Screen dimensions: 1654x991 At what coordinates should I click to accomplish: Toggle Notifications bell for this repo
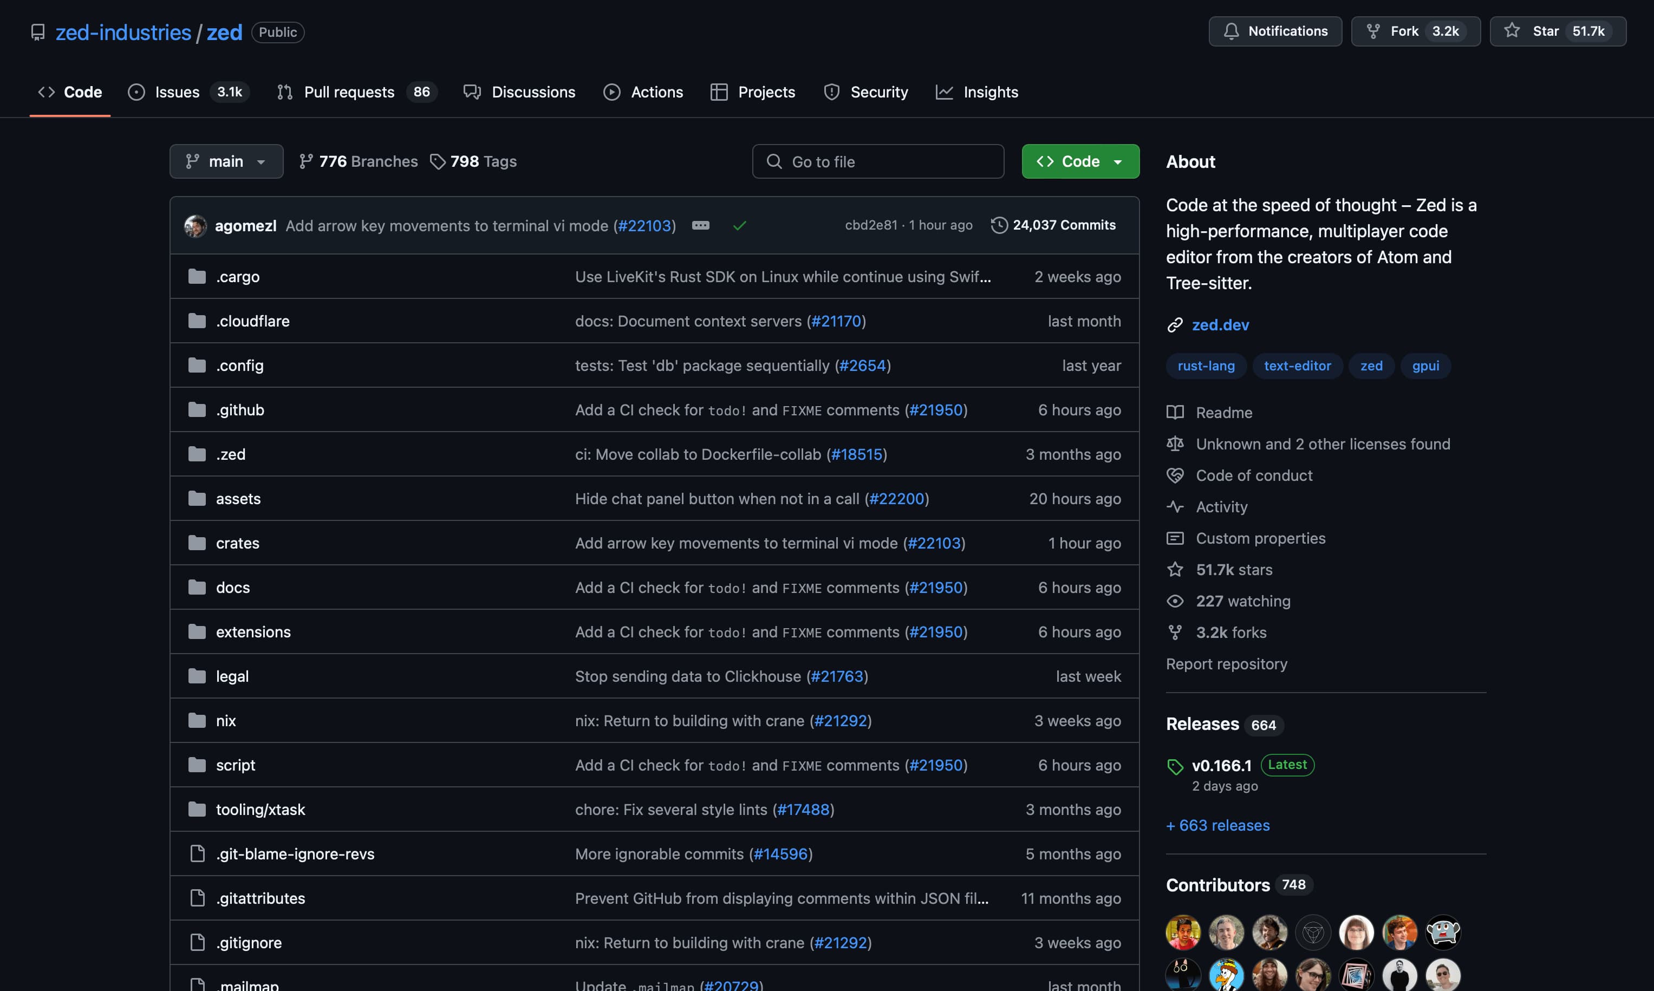coord(1275,31)
